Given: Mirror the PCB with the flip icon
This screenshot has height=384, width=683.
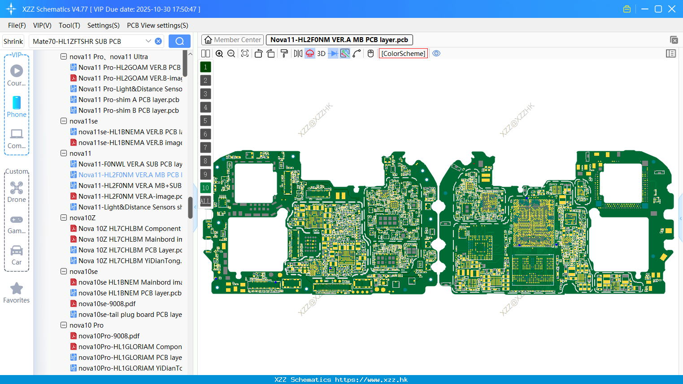Looking at the screenshot, I should tap(298, 54).
